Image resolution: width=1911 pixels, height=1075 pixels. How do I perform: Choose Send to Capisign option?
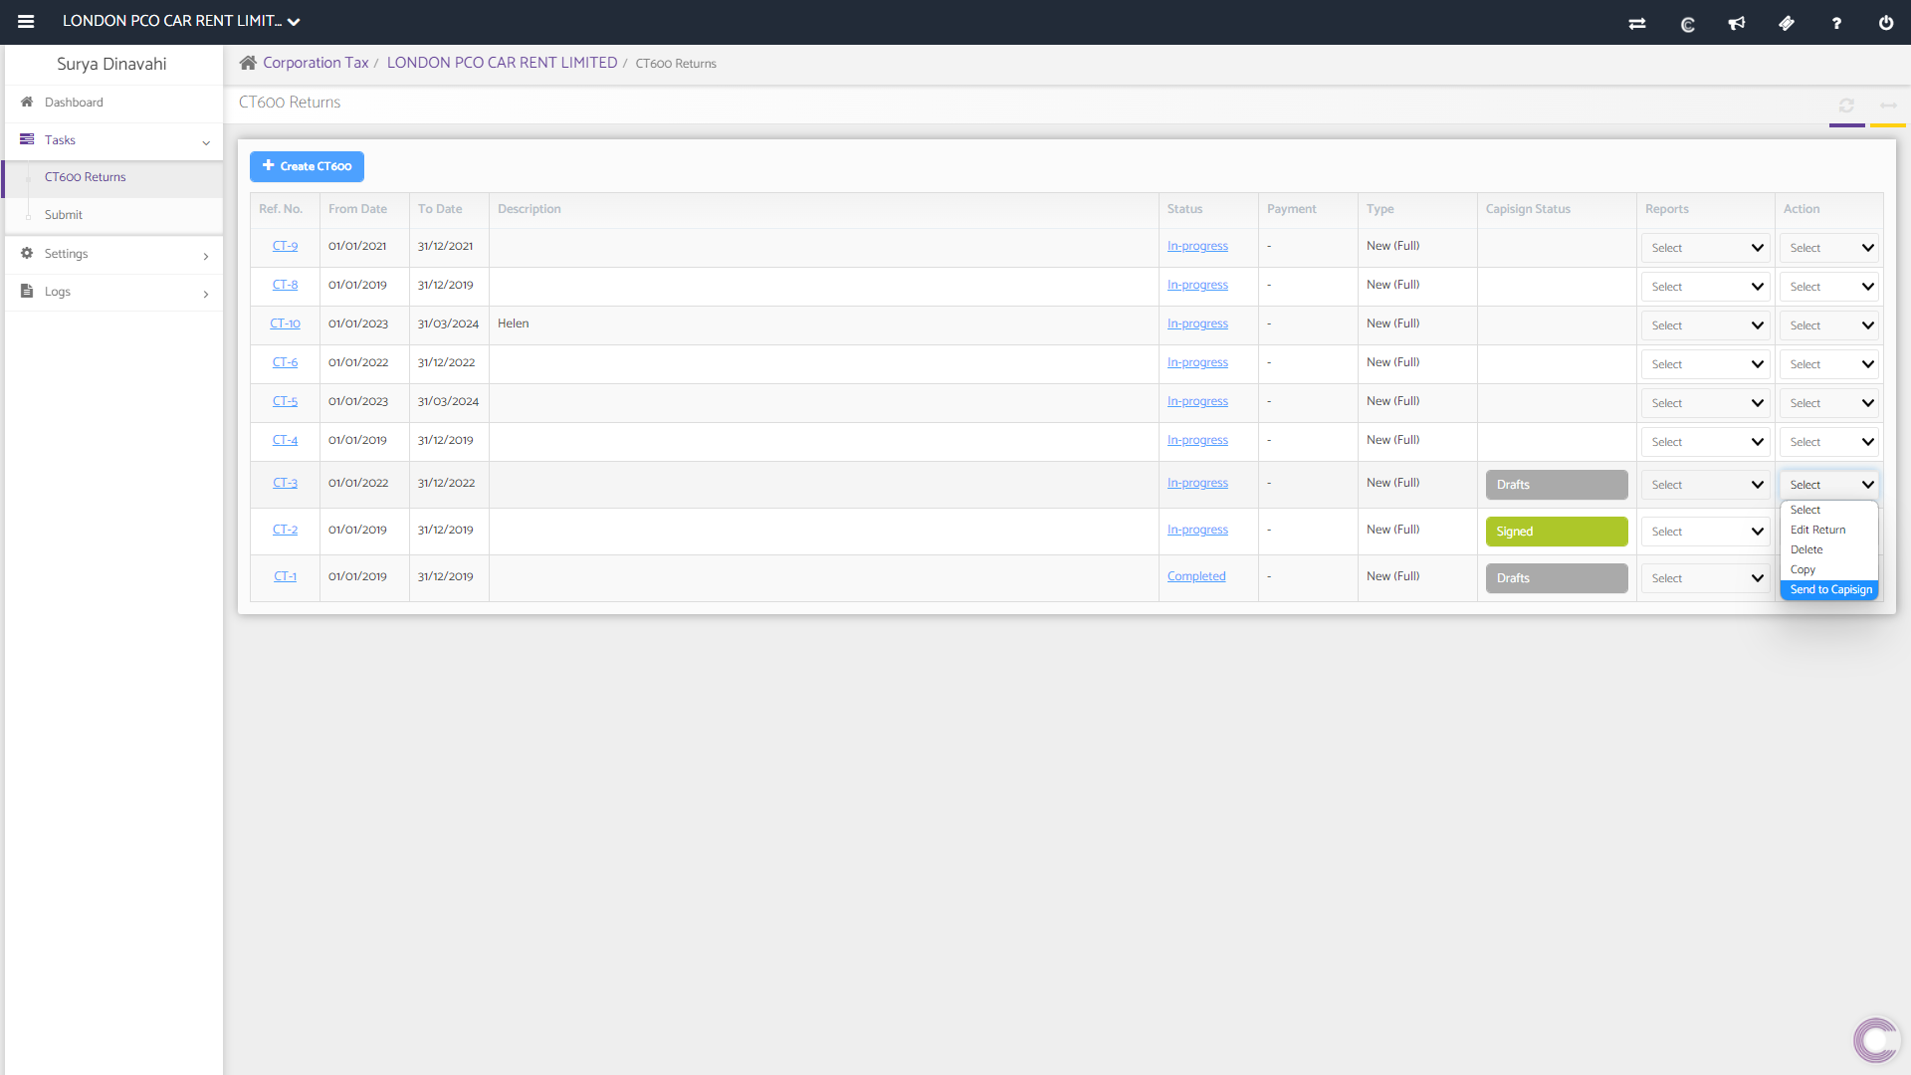1829,590
